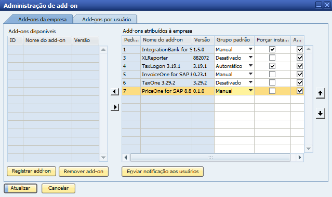Uncheck Forçar instalação for TaxLogon 3.19.1
The height and width of the screenshot is (197, 332).
click(x=272, y=66)
